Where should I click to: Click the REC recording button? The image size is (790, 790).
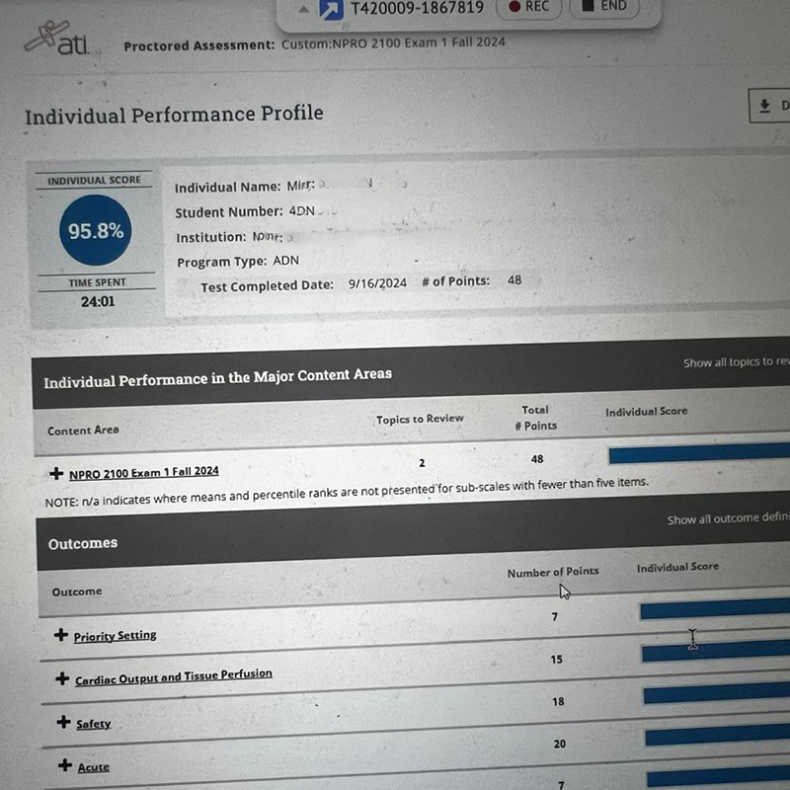[x=528, y=7]
